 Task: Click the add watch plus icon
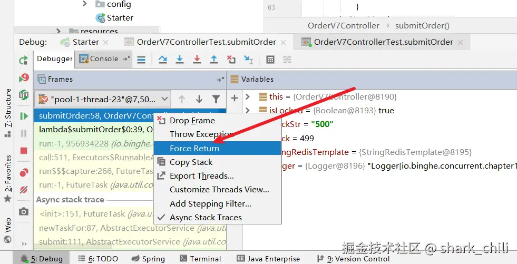tap(235, 98)
